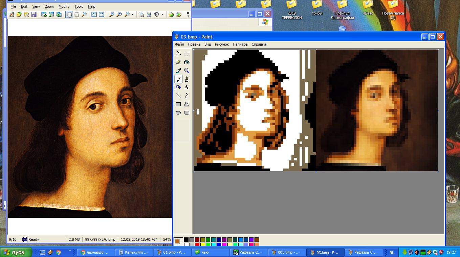This screenshot has height=257, width=460.
Task: Open the Modify menu in image viewer
Action: coord(64,6)
